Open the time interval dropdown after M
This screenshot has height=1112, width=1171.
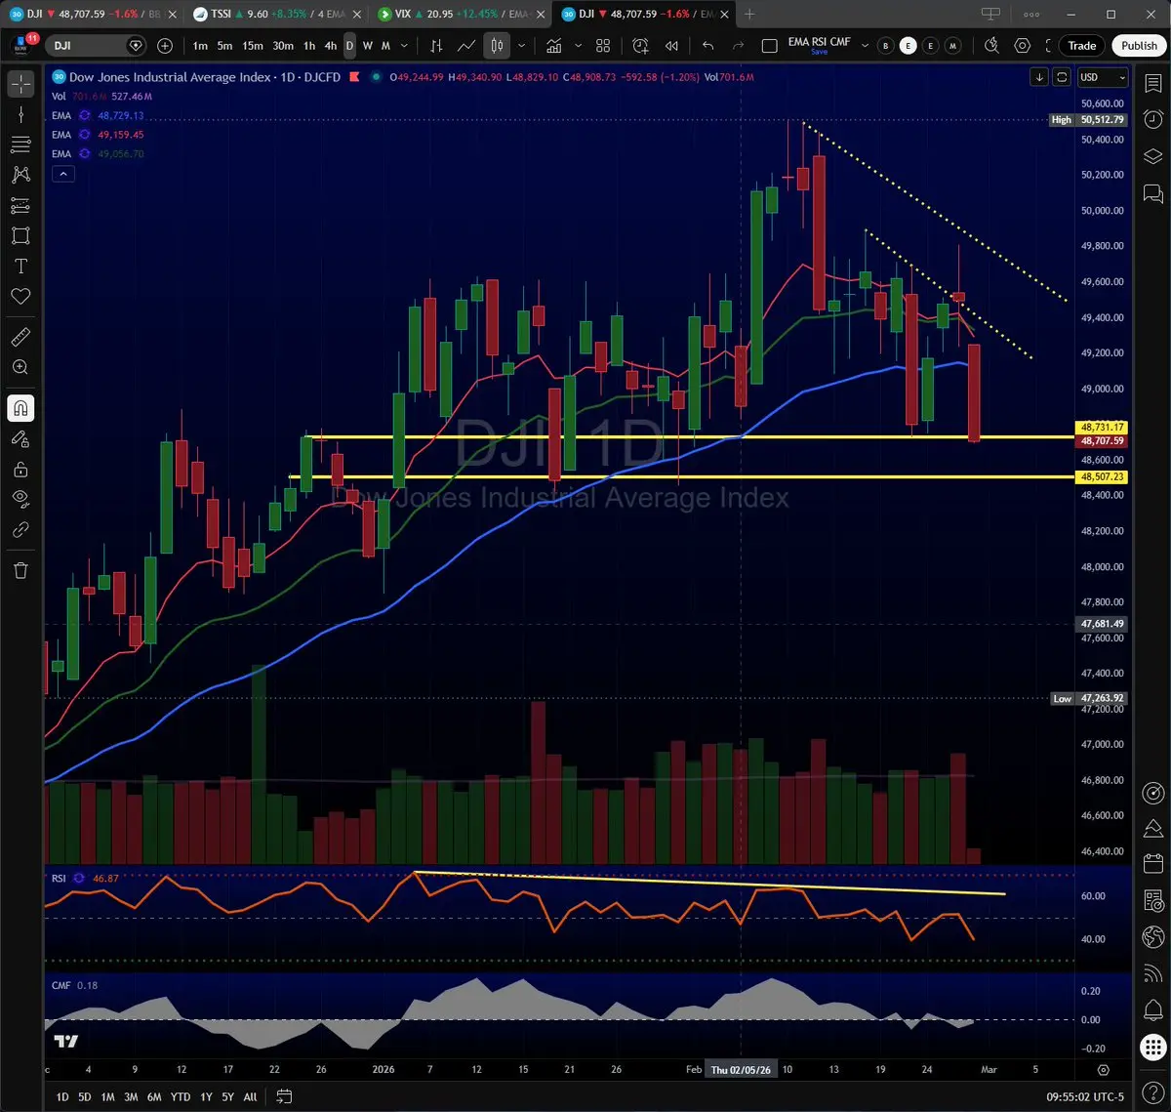tap(404, 46)
